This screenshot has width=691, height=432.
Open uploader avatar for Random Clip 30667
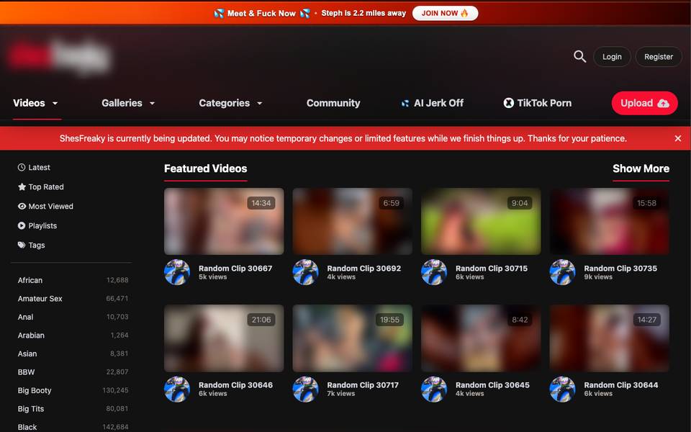177,272
